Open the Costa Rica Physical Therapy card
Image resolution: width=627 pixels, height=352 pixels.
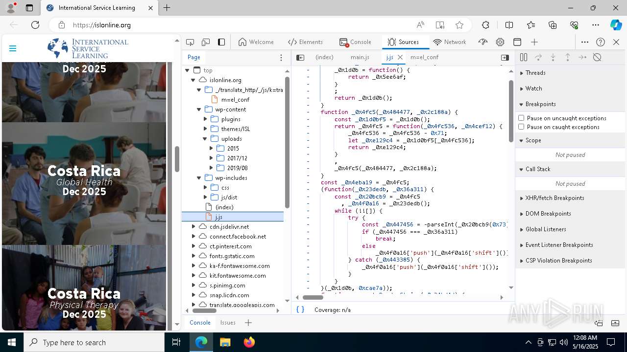tap(84, 288)
